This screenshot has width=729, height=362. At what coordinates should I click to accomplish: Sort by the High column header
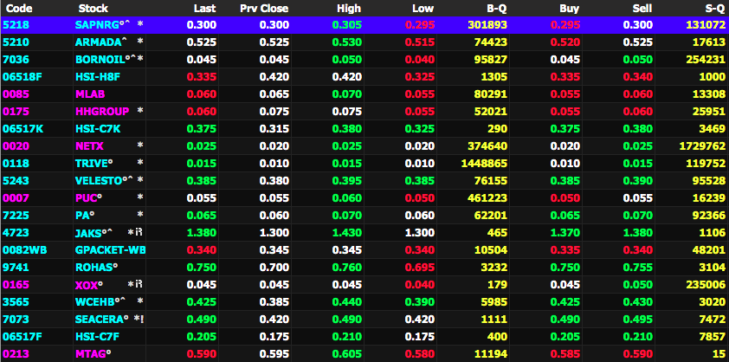point(350,9)
